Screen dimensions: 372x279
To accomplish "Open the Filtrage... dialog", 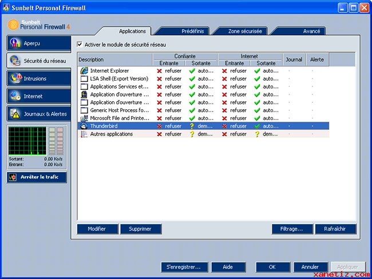I will pyautogui.click(x=292, y=229).
